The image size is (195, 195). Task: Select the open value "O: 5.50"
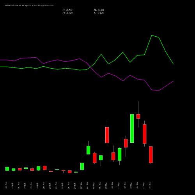[67, 13]
